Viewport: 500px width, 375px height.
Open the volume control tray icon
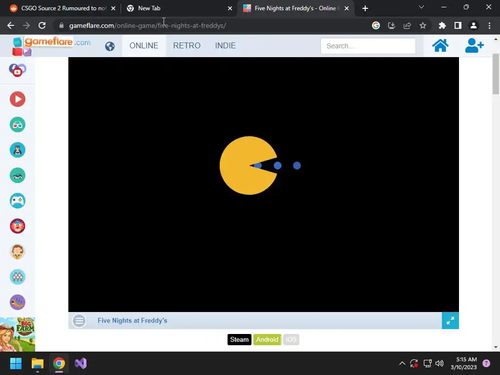tap(439, 363)
